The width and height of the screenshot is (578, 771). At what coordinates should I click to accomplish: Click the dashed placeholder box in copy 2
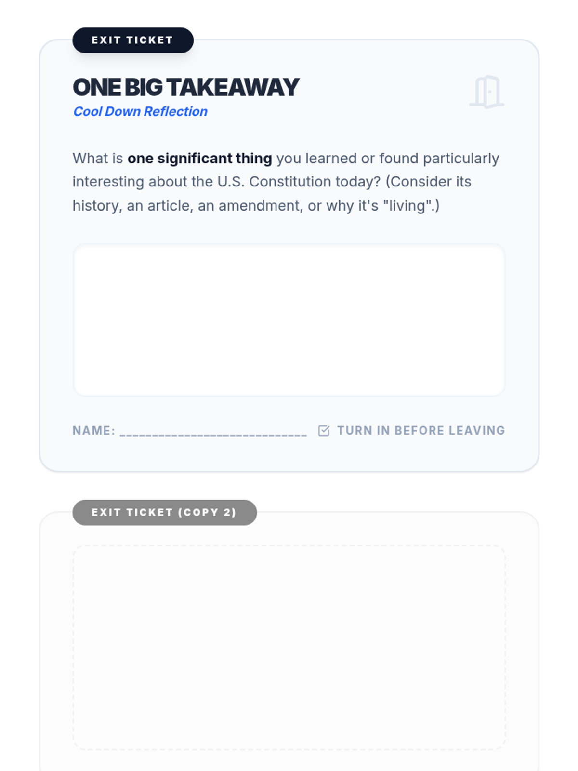[289, 648]
